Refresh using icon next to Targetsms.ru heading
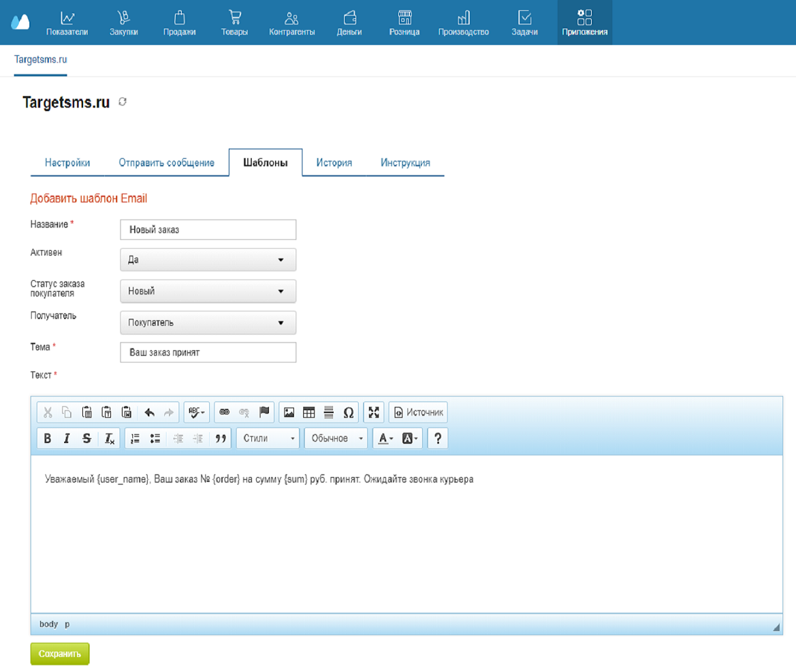Viewport: 796px width, 672px height. coord(123,102)
